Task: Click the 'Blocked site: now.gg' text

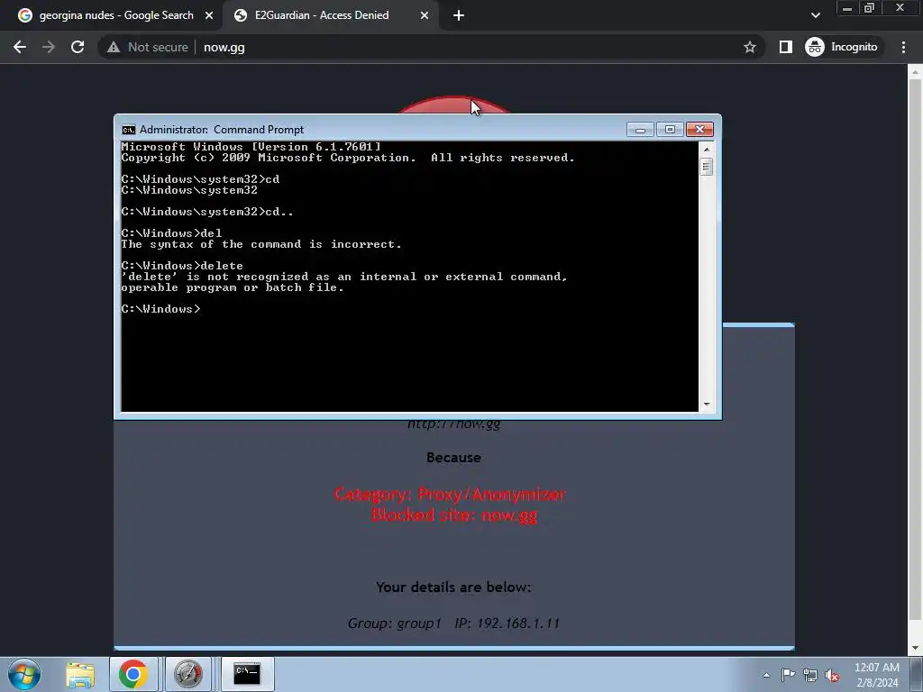Action: coord(454,514)
